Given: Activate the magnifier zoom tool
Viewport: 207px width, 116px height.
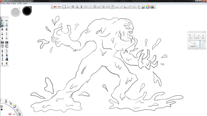Looking at the screenshot, I should pyautogui.click(x=77, y=7).
